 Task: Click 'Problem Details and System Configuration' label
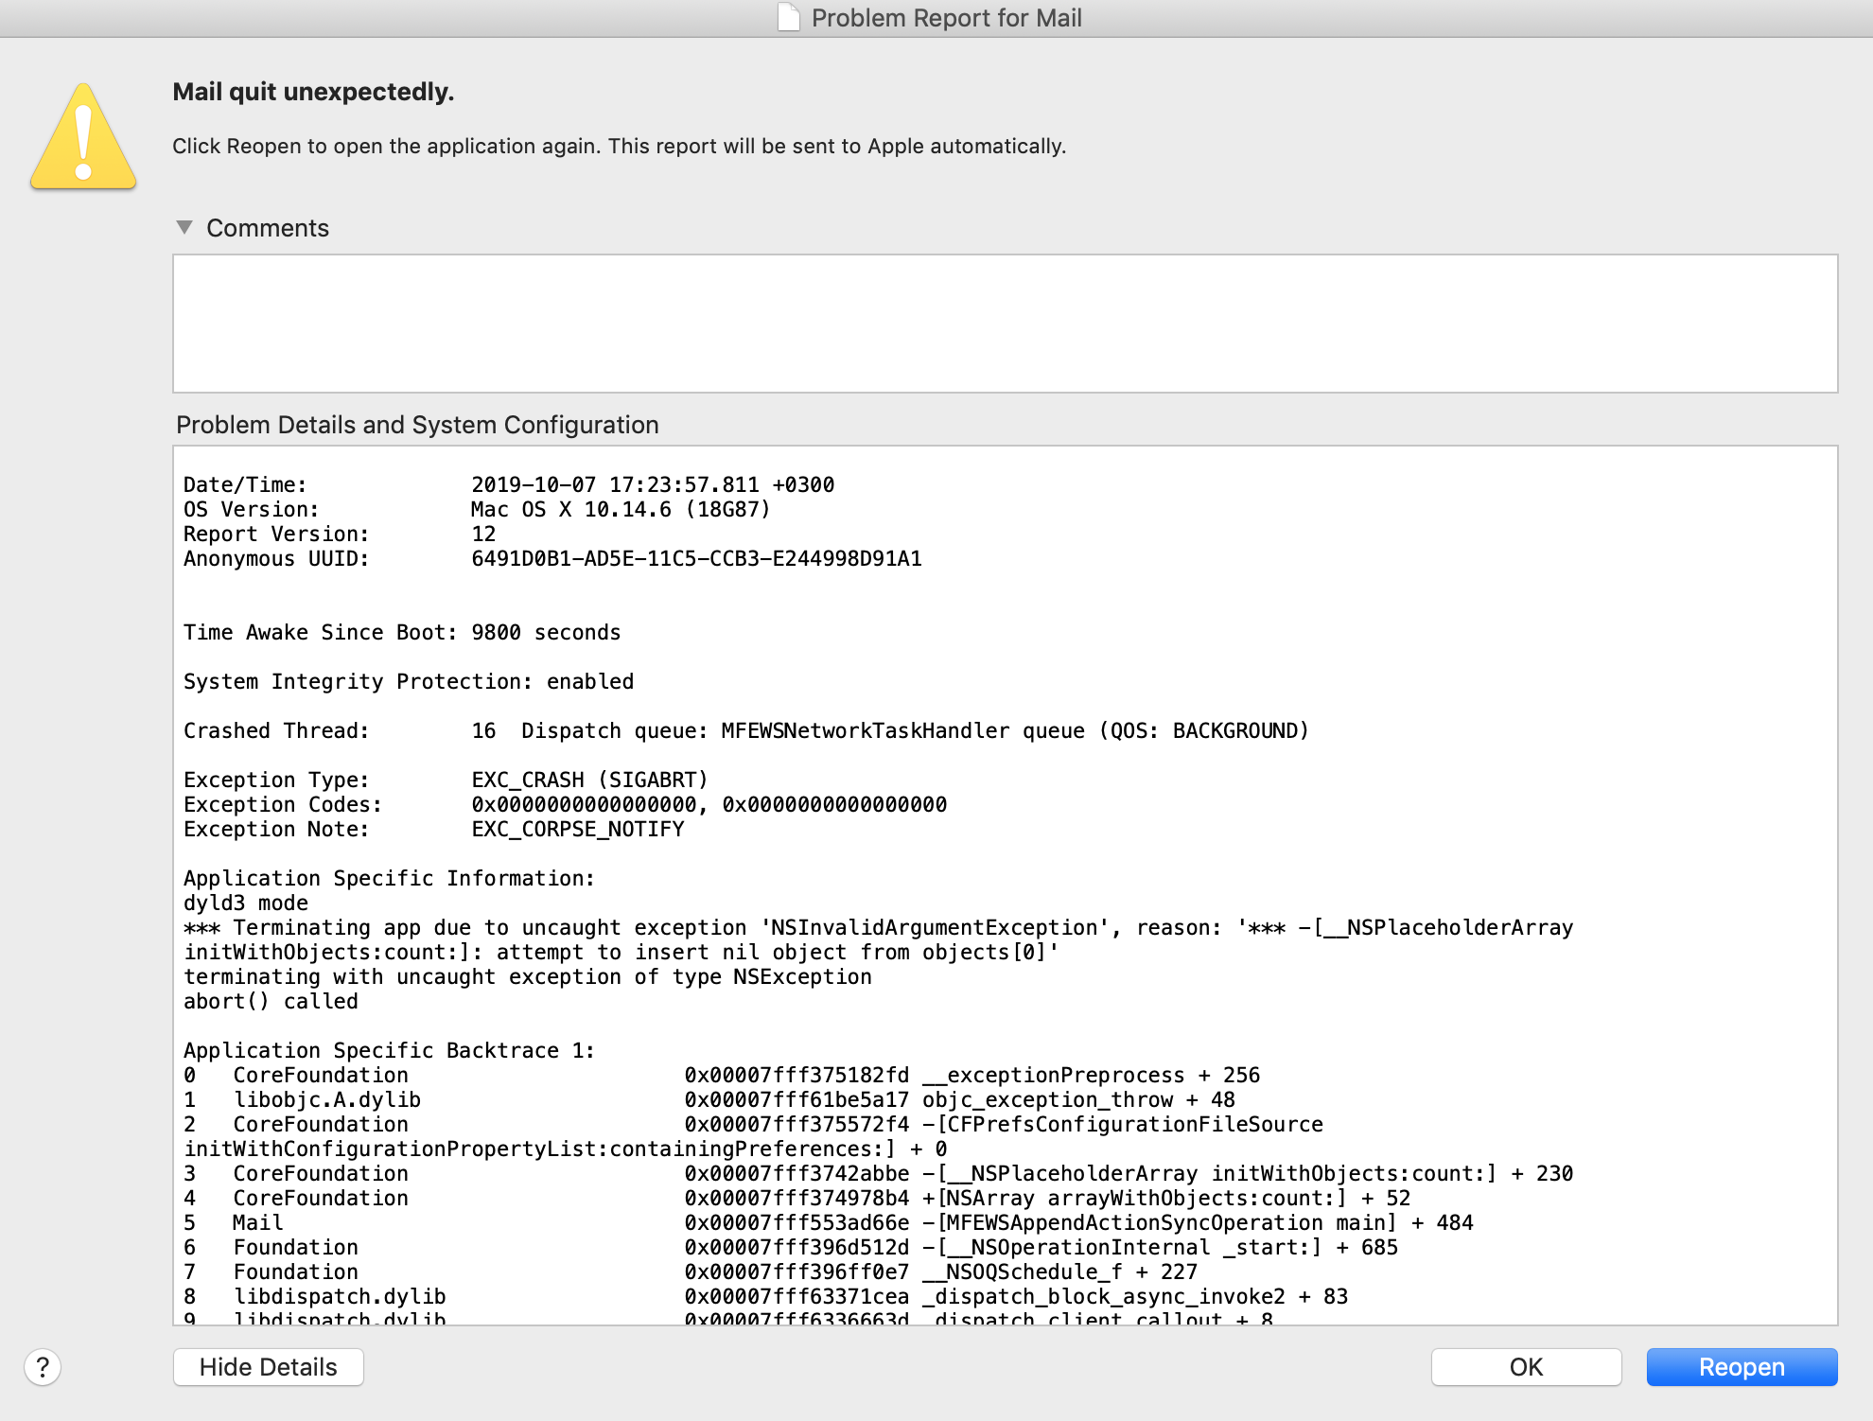tap(417, 425)
